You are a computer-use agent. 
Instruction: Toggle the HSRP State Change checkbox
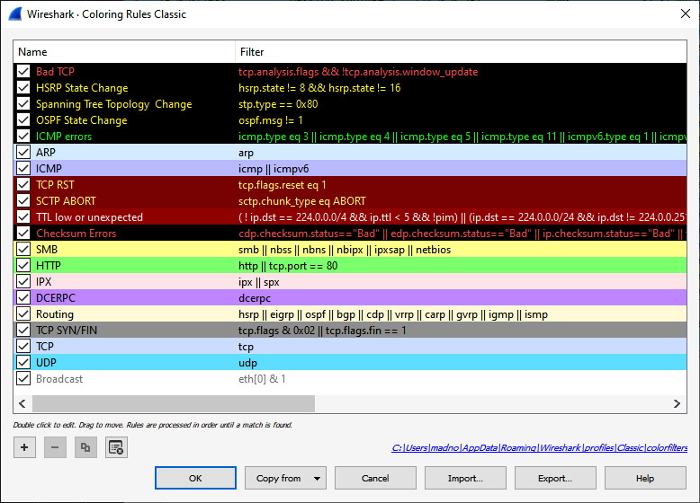23,88
